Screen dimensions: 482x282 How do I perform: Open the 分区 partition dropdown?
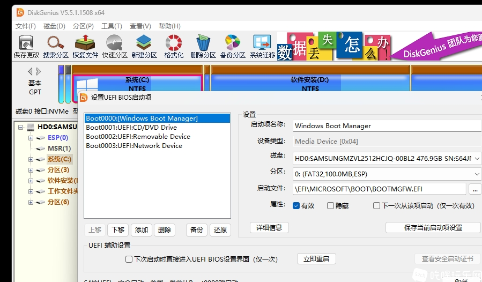(x=477, y=174)
